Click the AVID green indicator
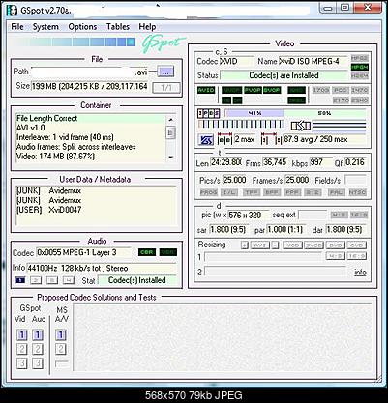 coord(206,90)
